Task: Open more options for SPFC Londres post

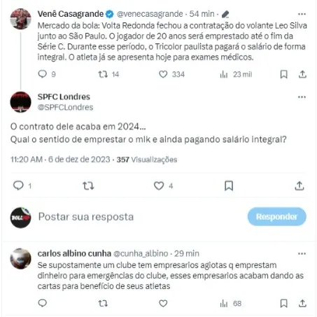Action: [302, 97]
